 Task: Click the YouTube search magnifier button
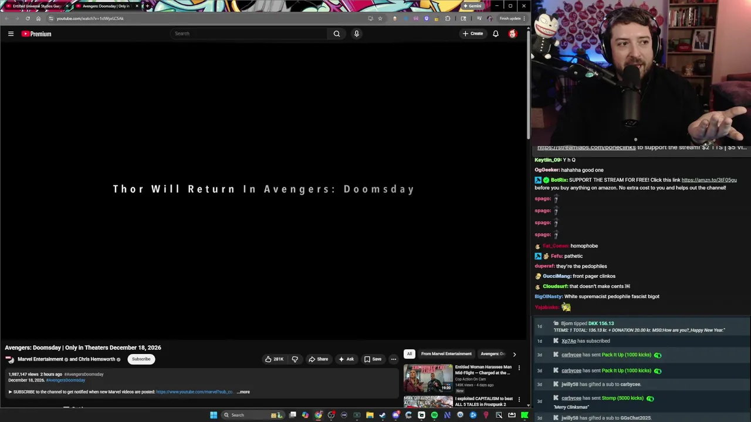tap(337, 33)
